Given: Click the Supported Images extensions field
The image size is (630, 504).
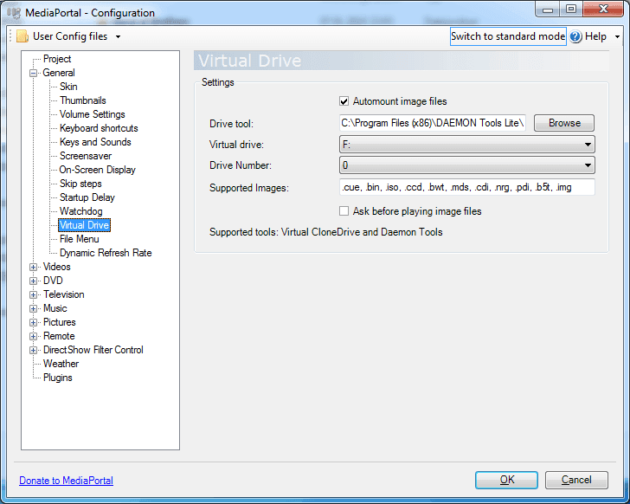Looking at the screenshot, I should (467, 187).
